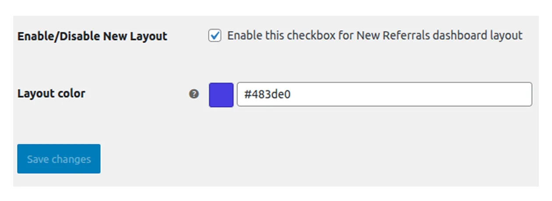
Task: Open the Layout color tooltip icon
Action: [x=194, y=94]
